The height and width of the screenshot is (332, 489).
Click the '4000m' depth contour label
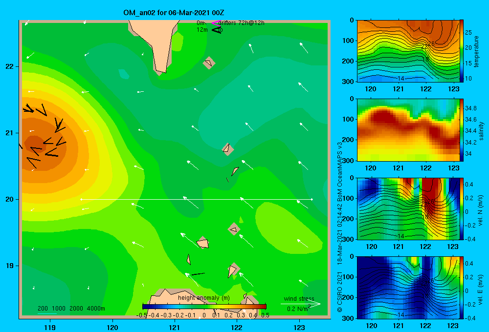tap(96, 309)
